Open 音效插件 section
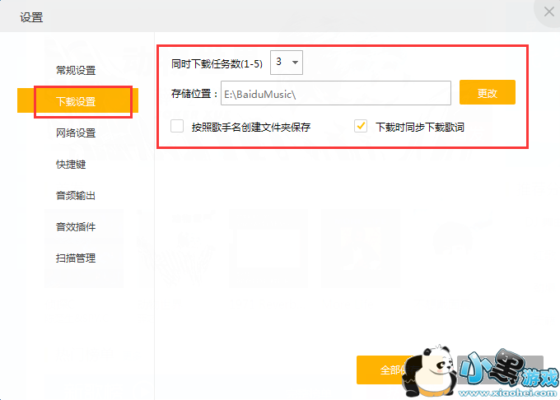Viewport: 560px width, 400px height. [76, 226]
